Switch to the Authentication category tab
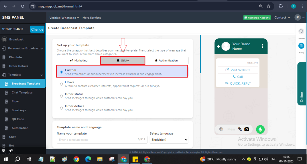This screenshot has width=307, height=164. click(x=166, y=61)
